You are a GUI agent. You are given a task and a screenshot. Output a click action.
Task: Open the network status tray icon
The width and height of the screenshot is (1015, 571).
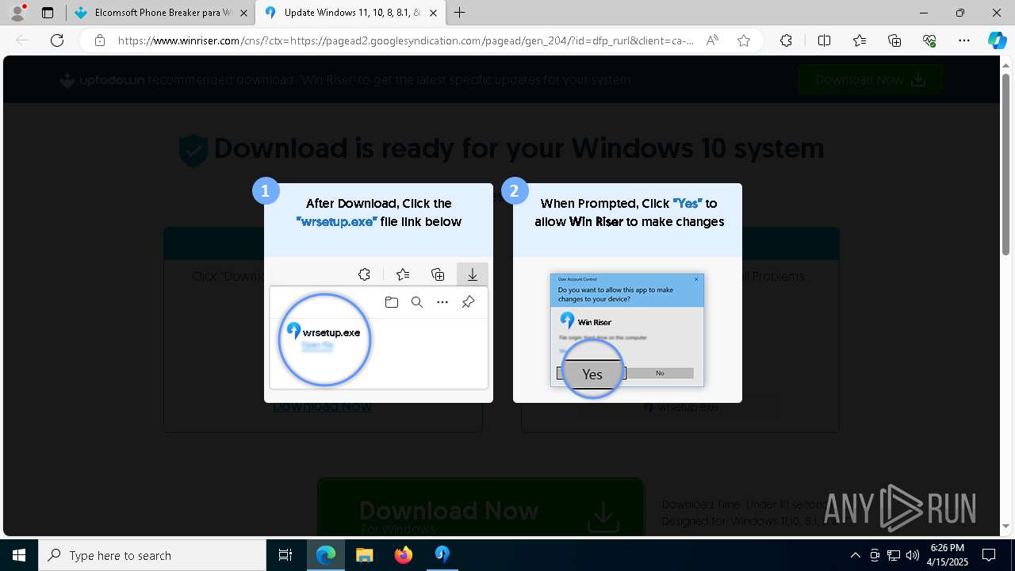pos(894,555)
